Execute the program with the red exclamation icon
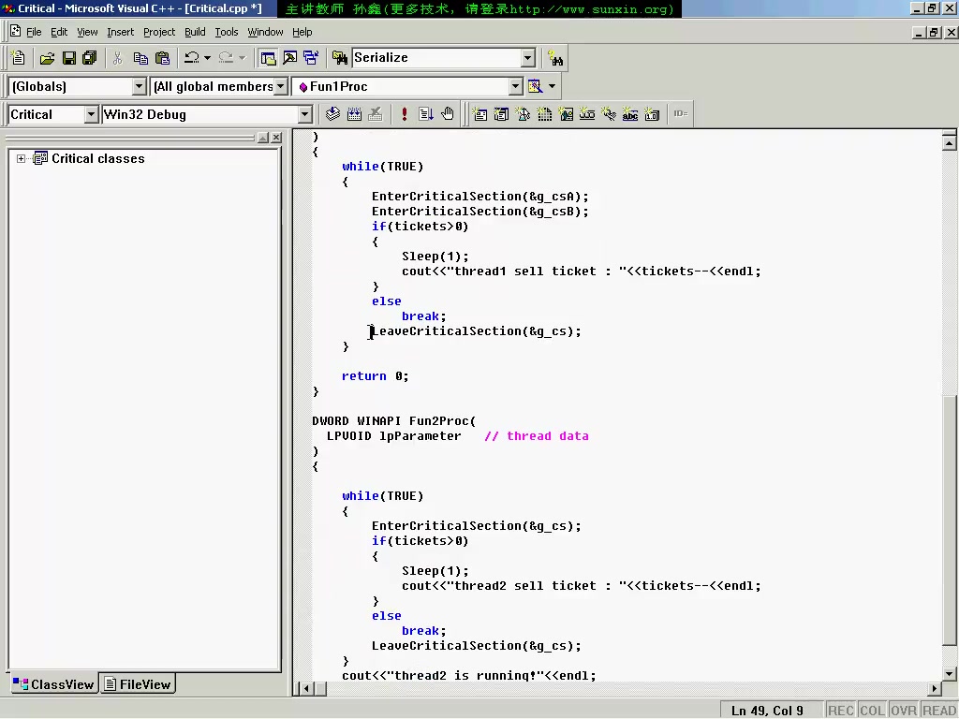Screen dimensions: 959x719 (404, 113)
